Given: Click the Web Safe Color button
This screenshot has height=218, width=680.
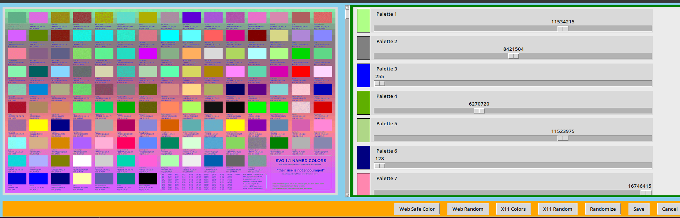Looking at the screenshot, I should 417,209.
